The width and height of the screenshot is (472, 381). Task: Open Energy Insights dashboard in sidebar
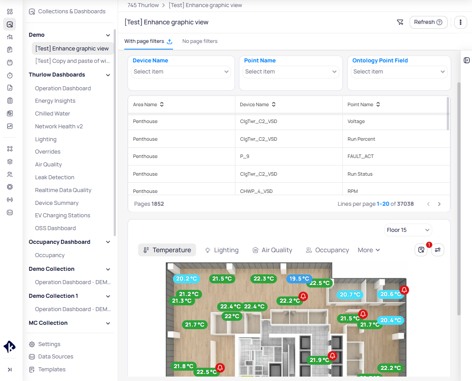(x=55, y=101)
